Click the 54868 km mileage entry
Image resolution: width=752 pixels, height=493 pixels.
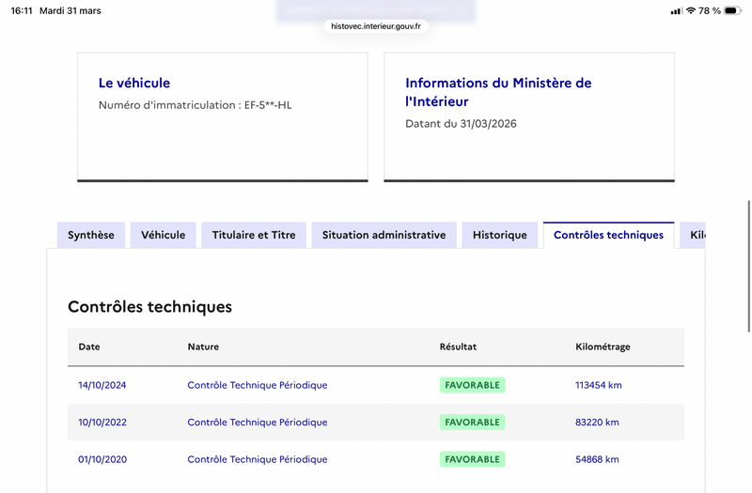point(597,459)
